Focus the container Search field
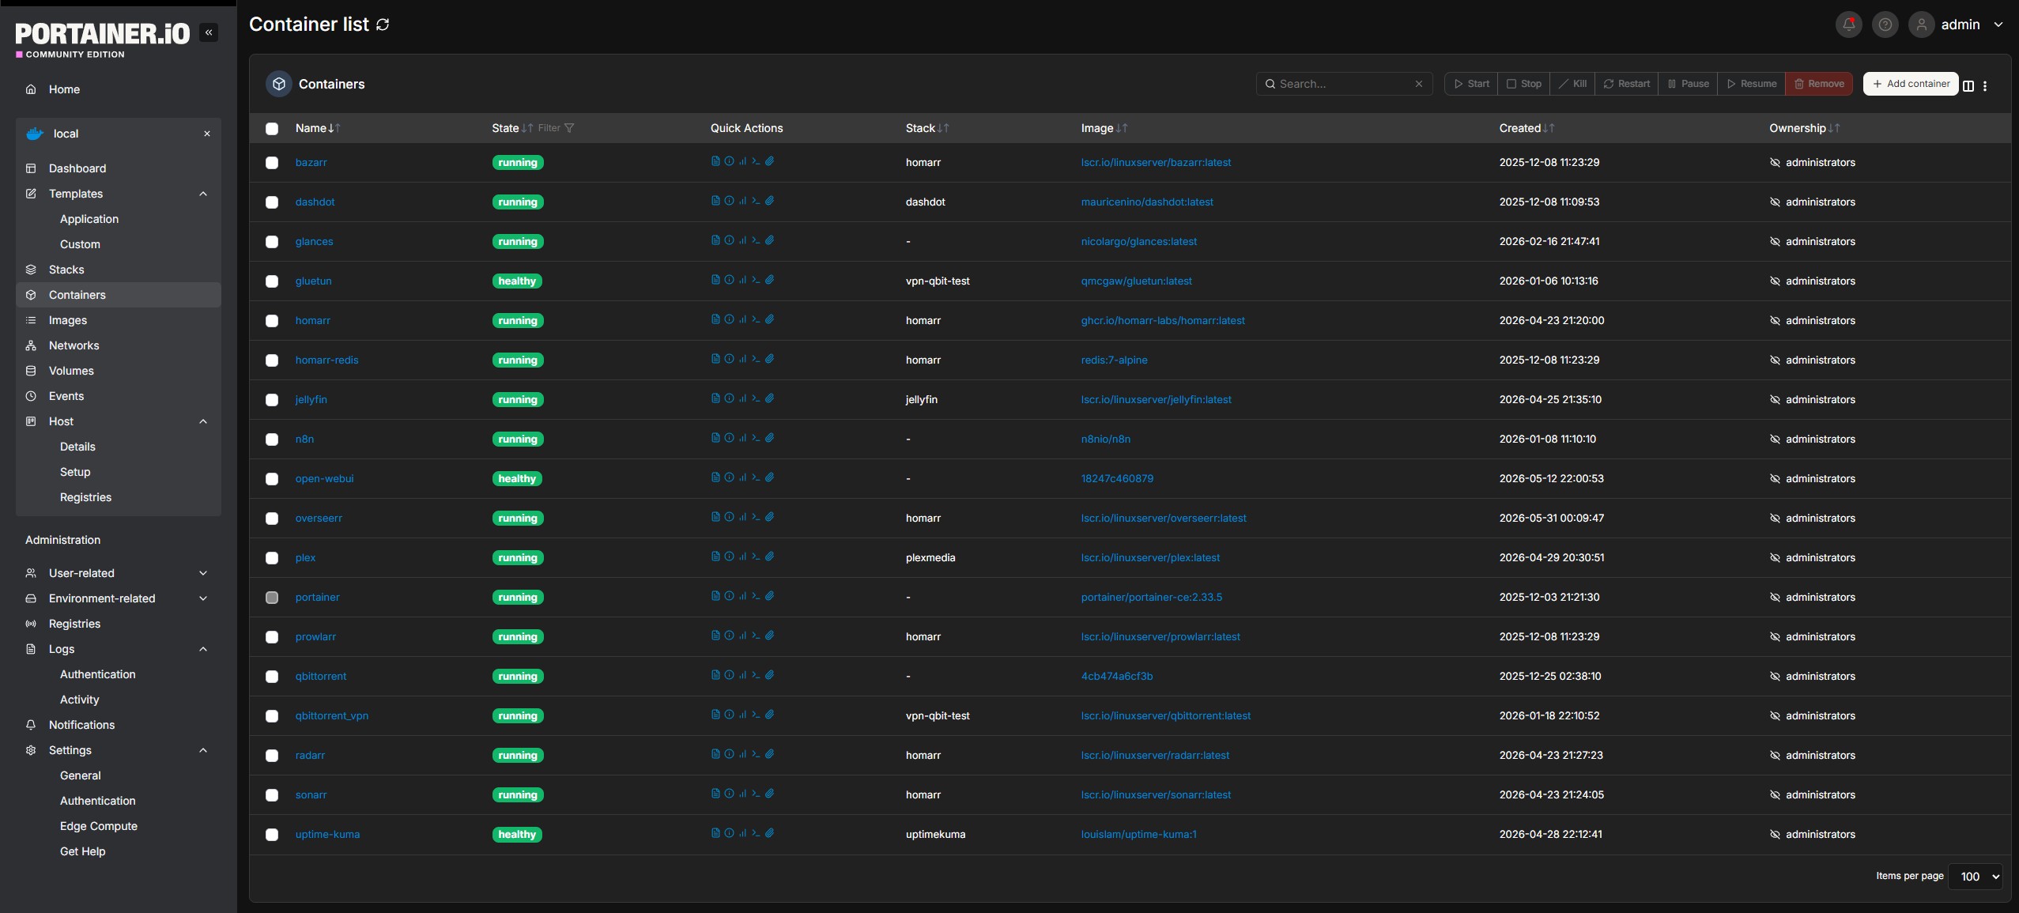This screenshot has width=2019, height=913. pyautogui.click(x=1344, y=84)
